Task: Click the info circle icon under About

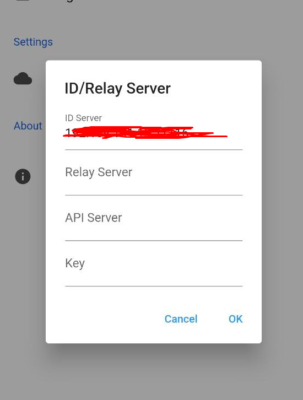Action: pyautogui.click(x=23, y=176)
